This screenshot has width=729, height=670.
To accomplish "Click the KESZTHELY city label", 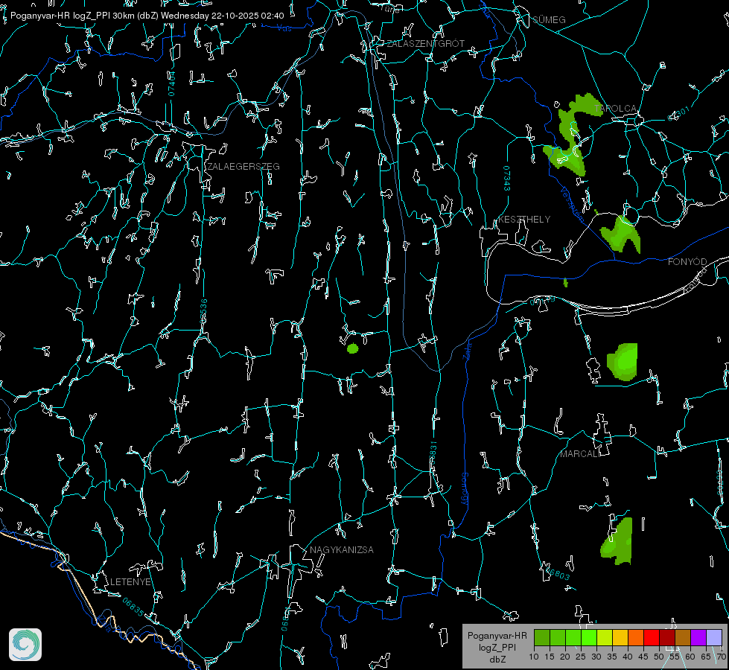I will point(524,220).
